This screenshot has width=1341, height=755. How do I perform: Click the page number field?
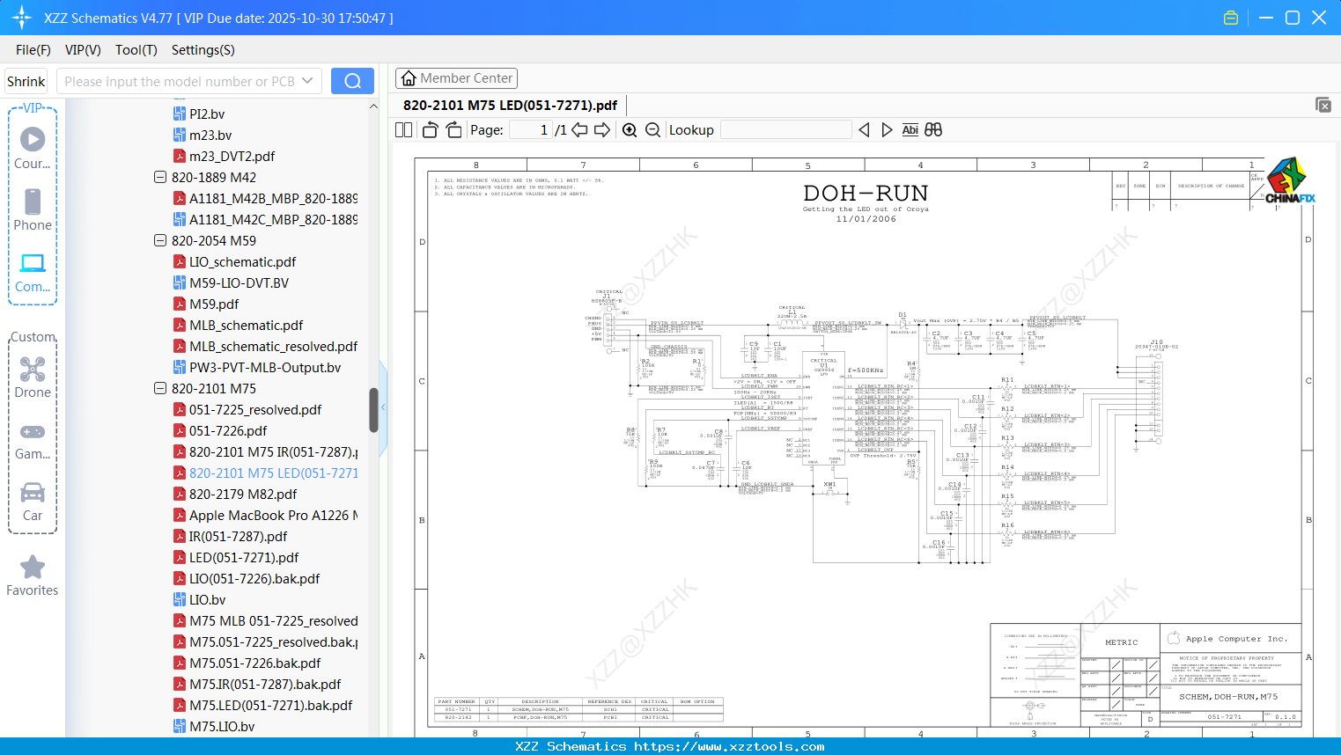tap(530, 130)
